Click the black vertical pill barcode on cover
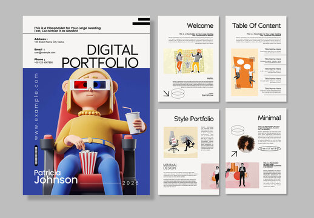 (36, 156)
